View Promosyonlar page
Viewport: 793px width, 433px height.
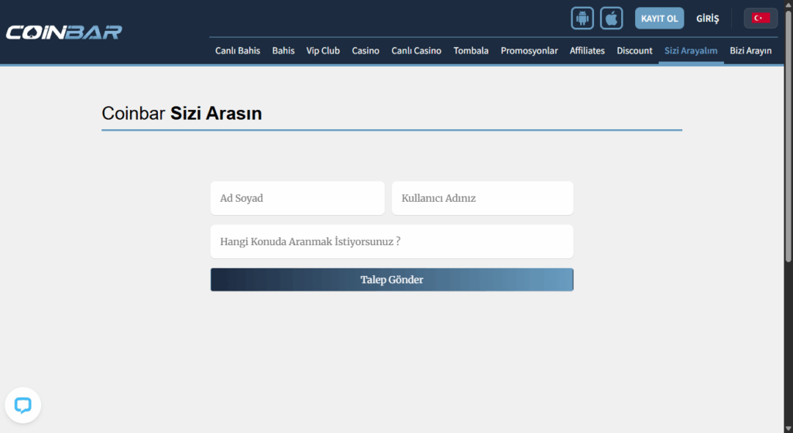click(x=529, y=50)
